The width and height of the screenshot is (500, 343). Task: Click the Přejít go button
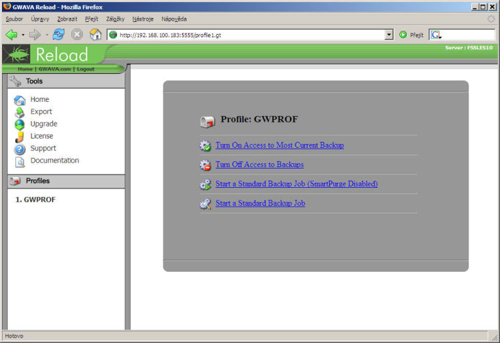pyautogui.click(x=412, y=35)
